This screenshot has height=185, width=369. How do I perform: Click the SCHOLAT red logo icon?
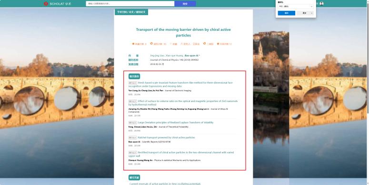pyautogui.click(x=46, y=4)
